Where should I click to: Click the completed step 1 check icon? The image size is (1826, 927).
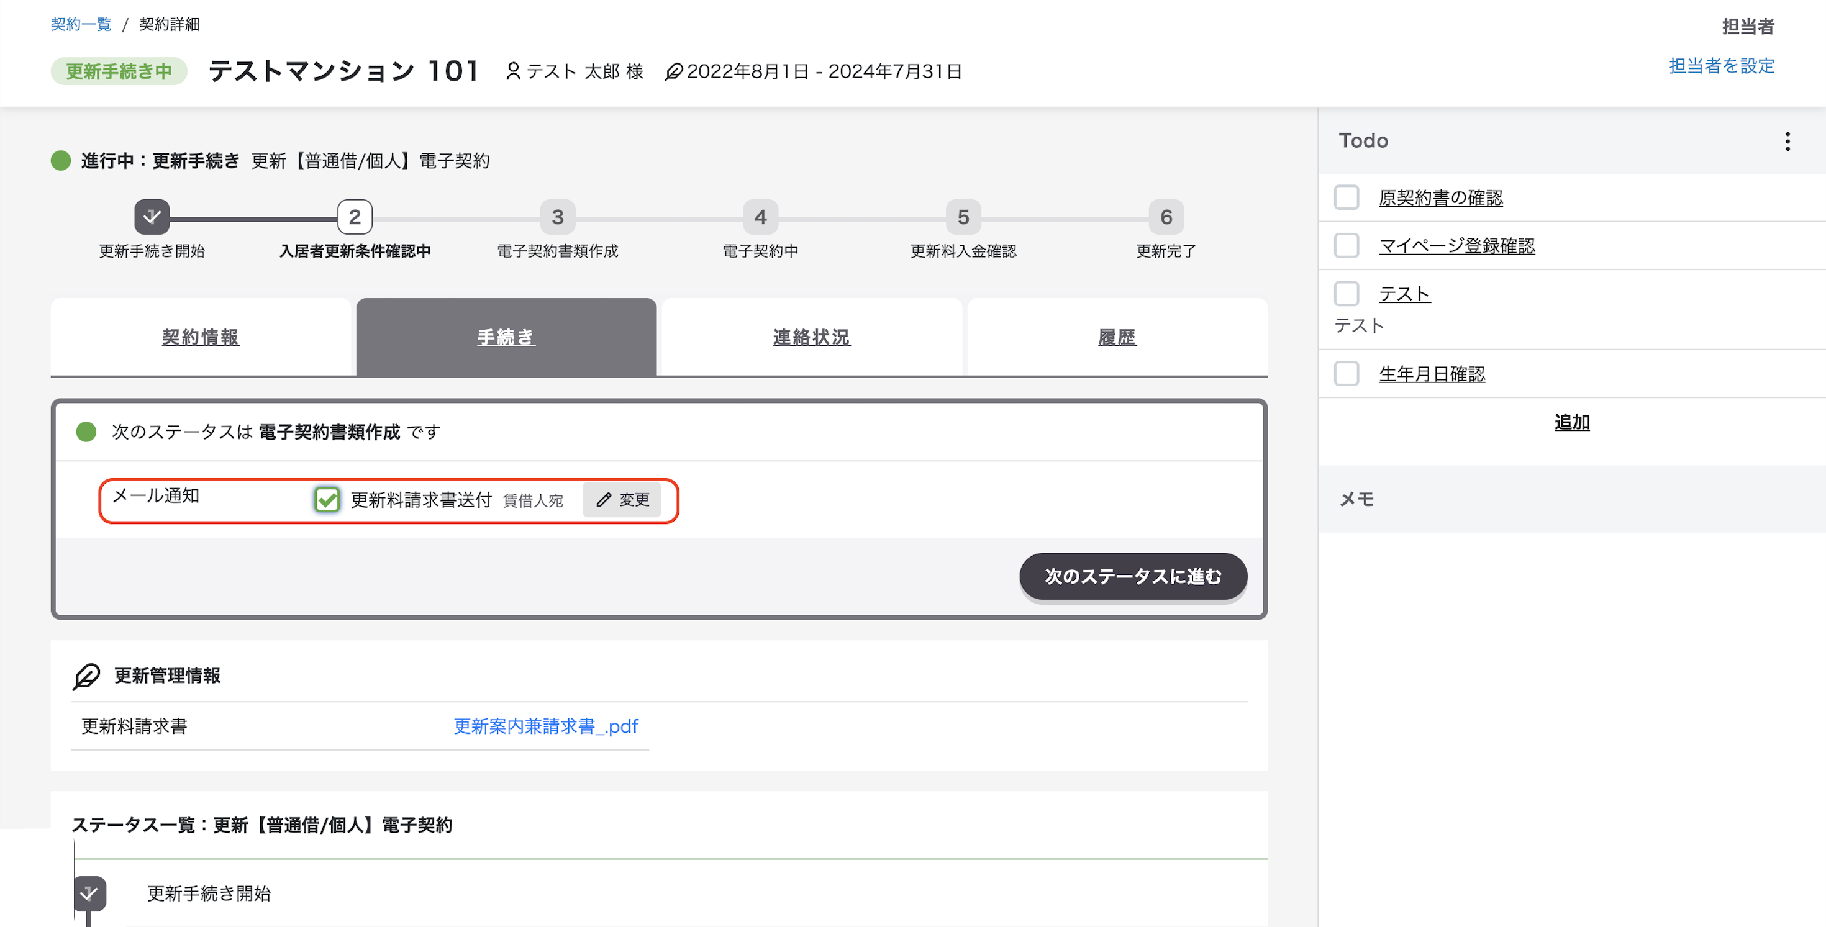tap(152, 217)
